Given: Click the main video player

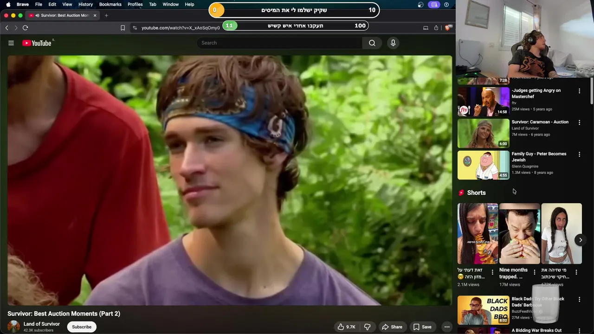Looking at the screenshot, I should (x=230, y=180).
